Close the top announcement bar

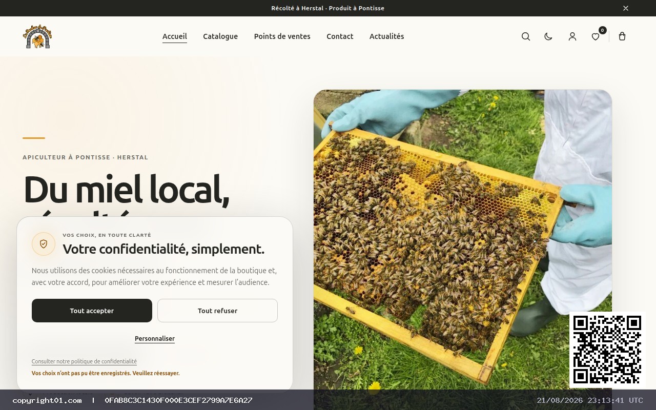(626, 8)
